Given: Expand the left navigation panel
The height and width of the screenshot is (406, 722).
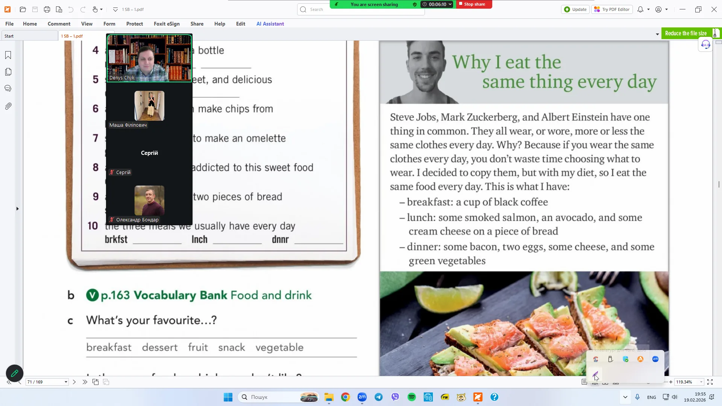Looking at the screenshot, I should [x=17, y=209].
